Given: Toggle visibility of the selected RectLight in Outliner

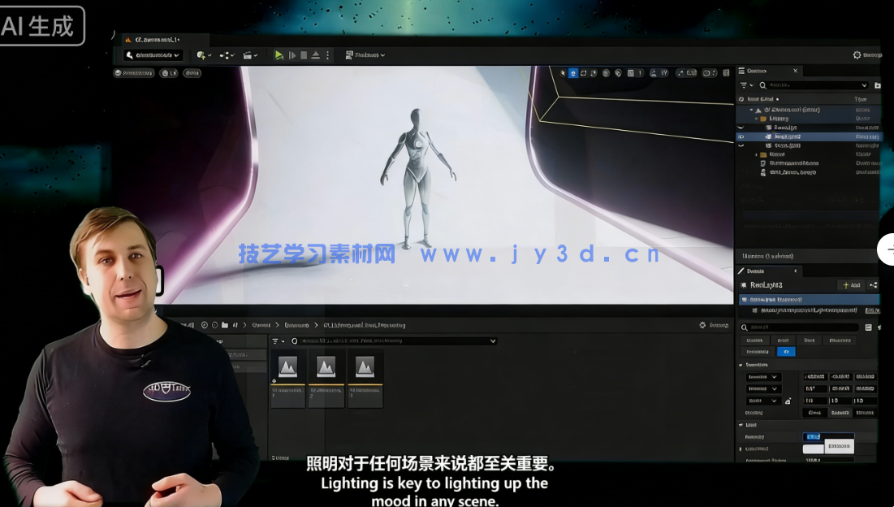Looking at the screenshot, I should (x=740, y=136).
